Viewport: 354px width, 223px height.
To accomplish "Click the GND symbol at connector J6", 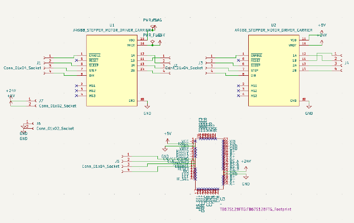I will [23, 128].
